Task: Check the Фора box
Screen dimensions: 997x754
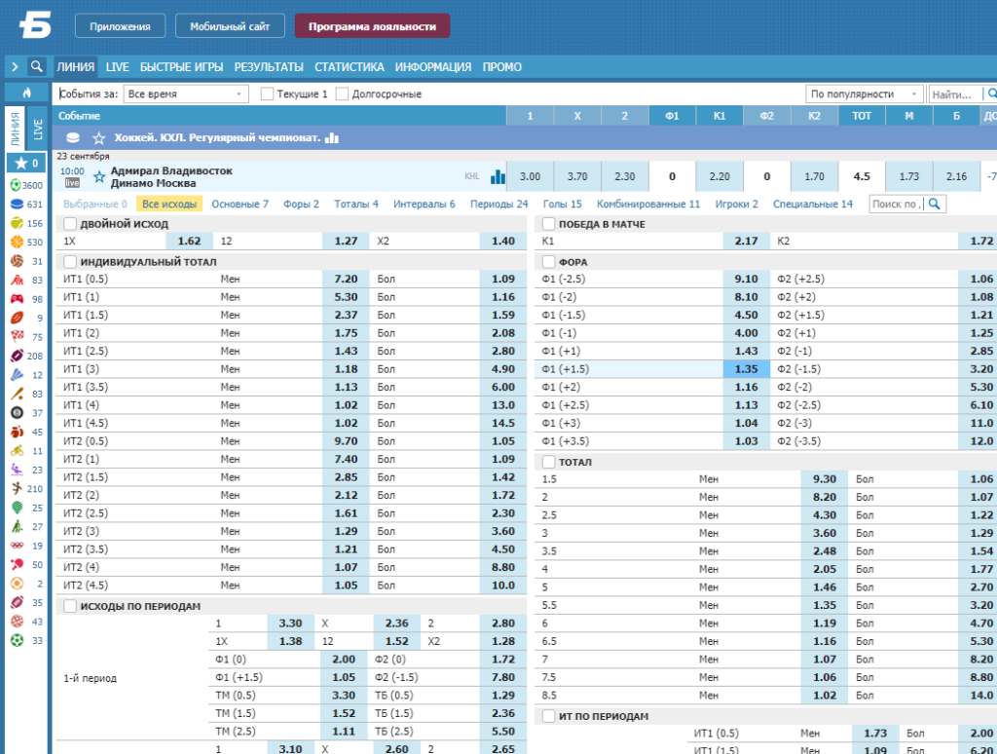Action: point(549,261)
